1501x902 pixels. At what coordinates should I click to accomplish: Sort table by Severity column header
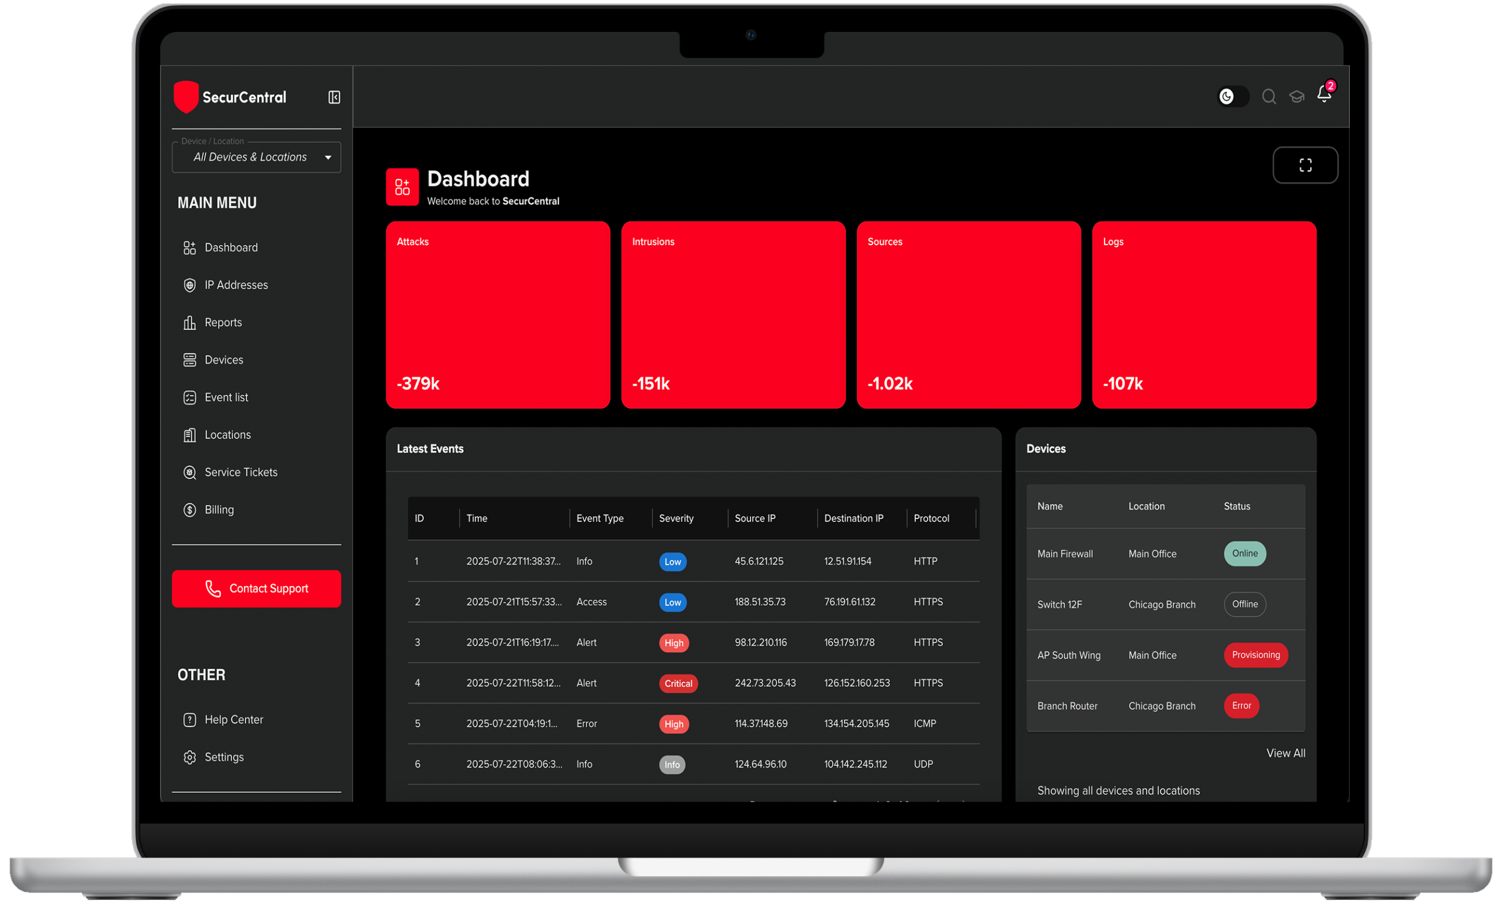pos(676,518)
